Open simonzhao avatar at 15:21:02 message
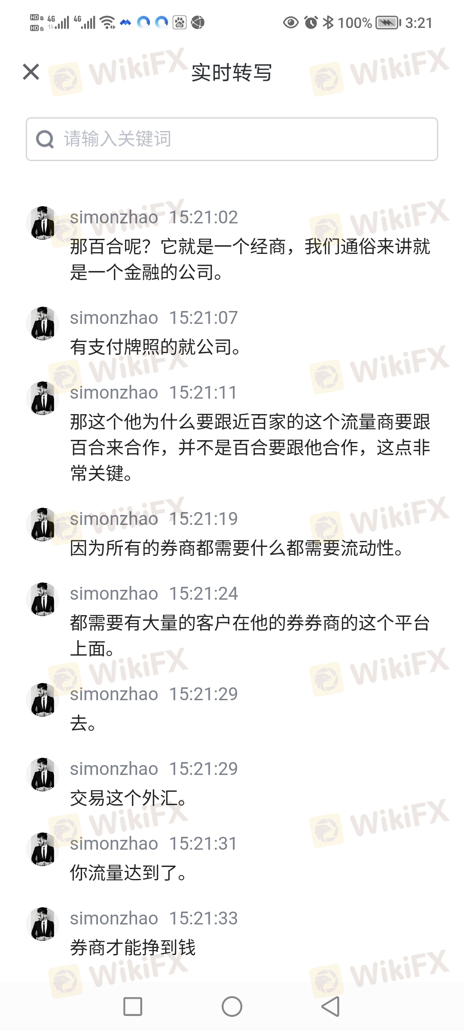The width and height of the screenshot is (464, 1031). [42, 223]
